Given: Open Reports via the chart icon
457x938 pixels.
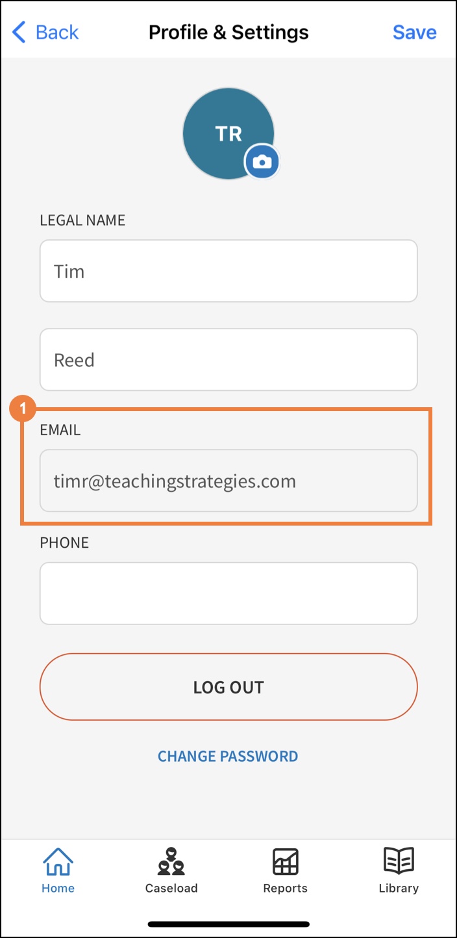Looking at the screenshot, I should click(285, 863).
